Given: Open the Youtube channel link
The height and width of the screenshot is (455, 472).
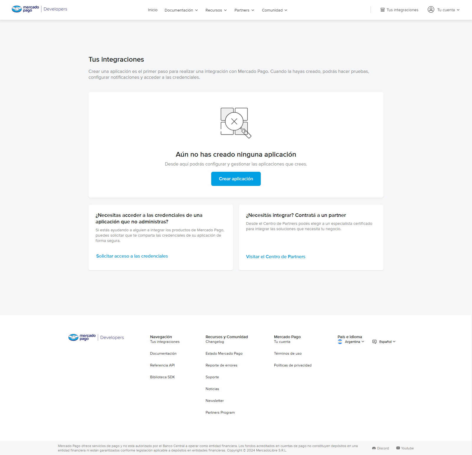Looking at the screenshot, I should 405,448.
